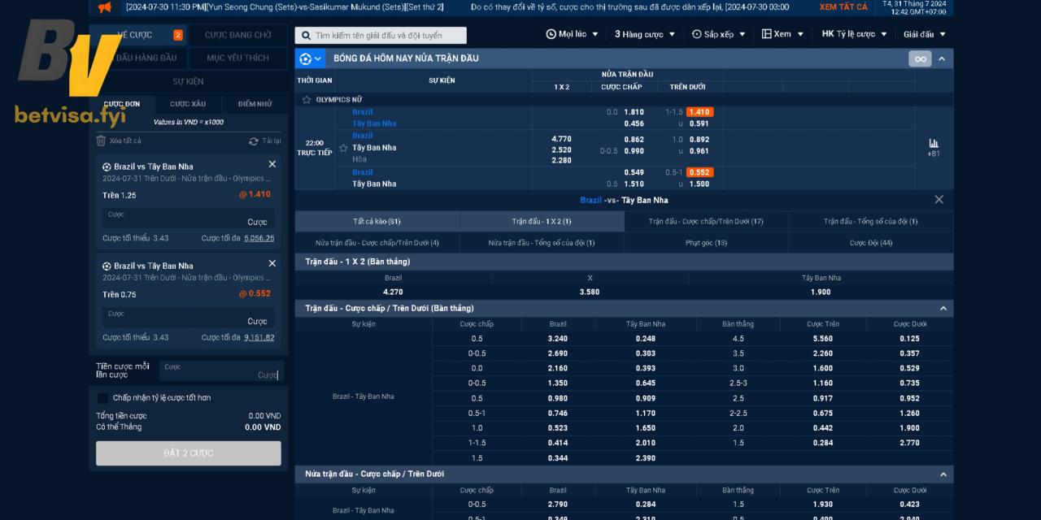Viewport: 1041px width, 520px height.
Task: Expand the 'HK Tỷ lệ cược' odds dropdown
Action: pyautogui.click(x=854, y=34)
